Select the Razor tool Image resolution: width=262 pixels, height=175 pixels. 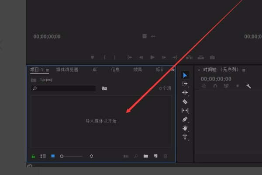coord(185,101)
